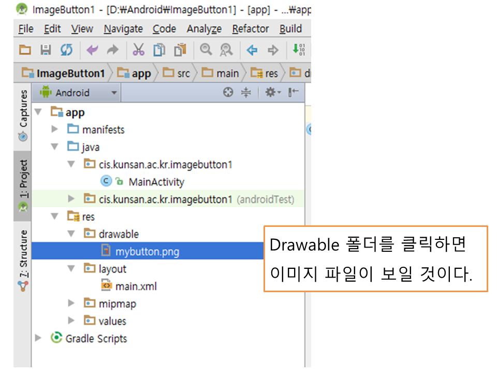This screenshot has width=497, height=373.
Task: Click the Open folder toolbar icon
Action: tap(25, 50)
